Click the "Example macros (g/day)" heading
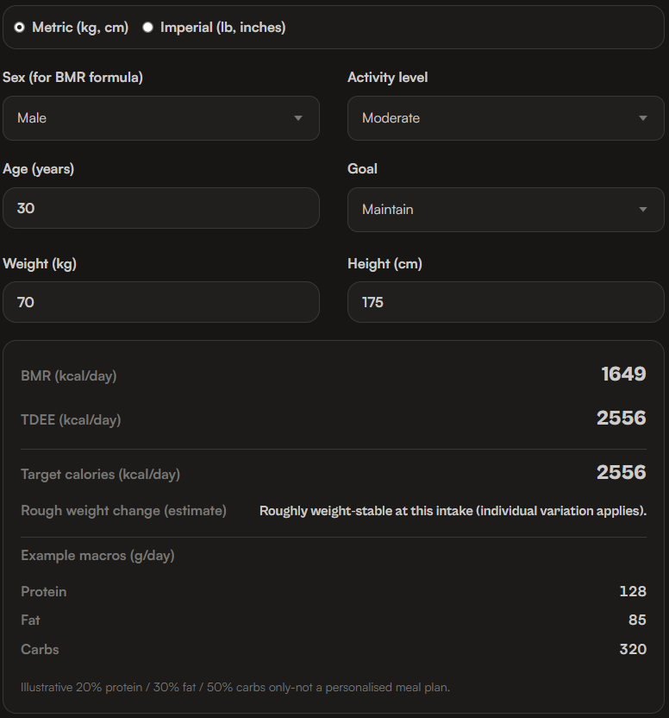This screenshot has width=669, height=718. point(97,556)
